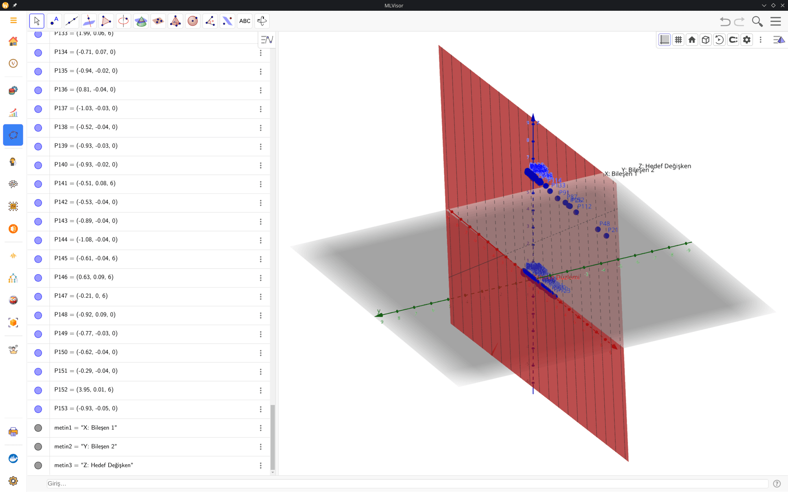Open the left sidebar hamburger menu
788x492 pixels.
[13, 20]
